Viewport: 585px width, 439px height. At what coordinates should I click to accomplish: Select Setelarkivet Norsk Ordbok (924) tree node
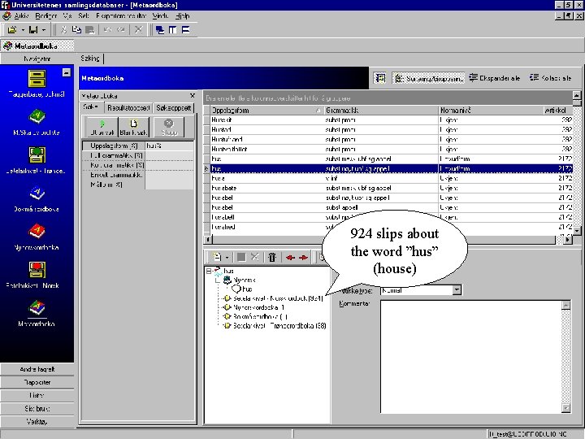point(278,298)
